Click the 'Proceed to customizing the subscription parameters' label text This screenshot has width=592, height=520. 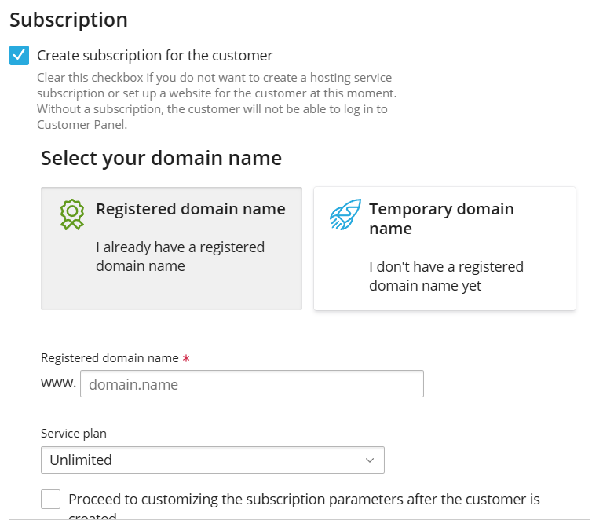[304, 500]
